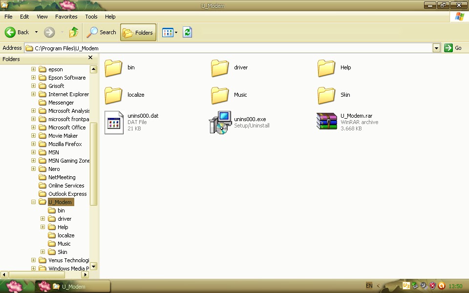Open the Views icon menu
Viewport: 469px width, 293px height.
click(170, 32)
